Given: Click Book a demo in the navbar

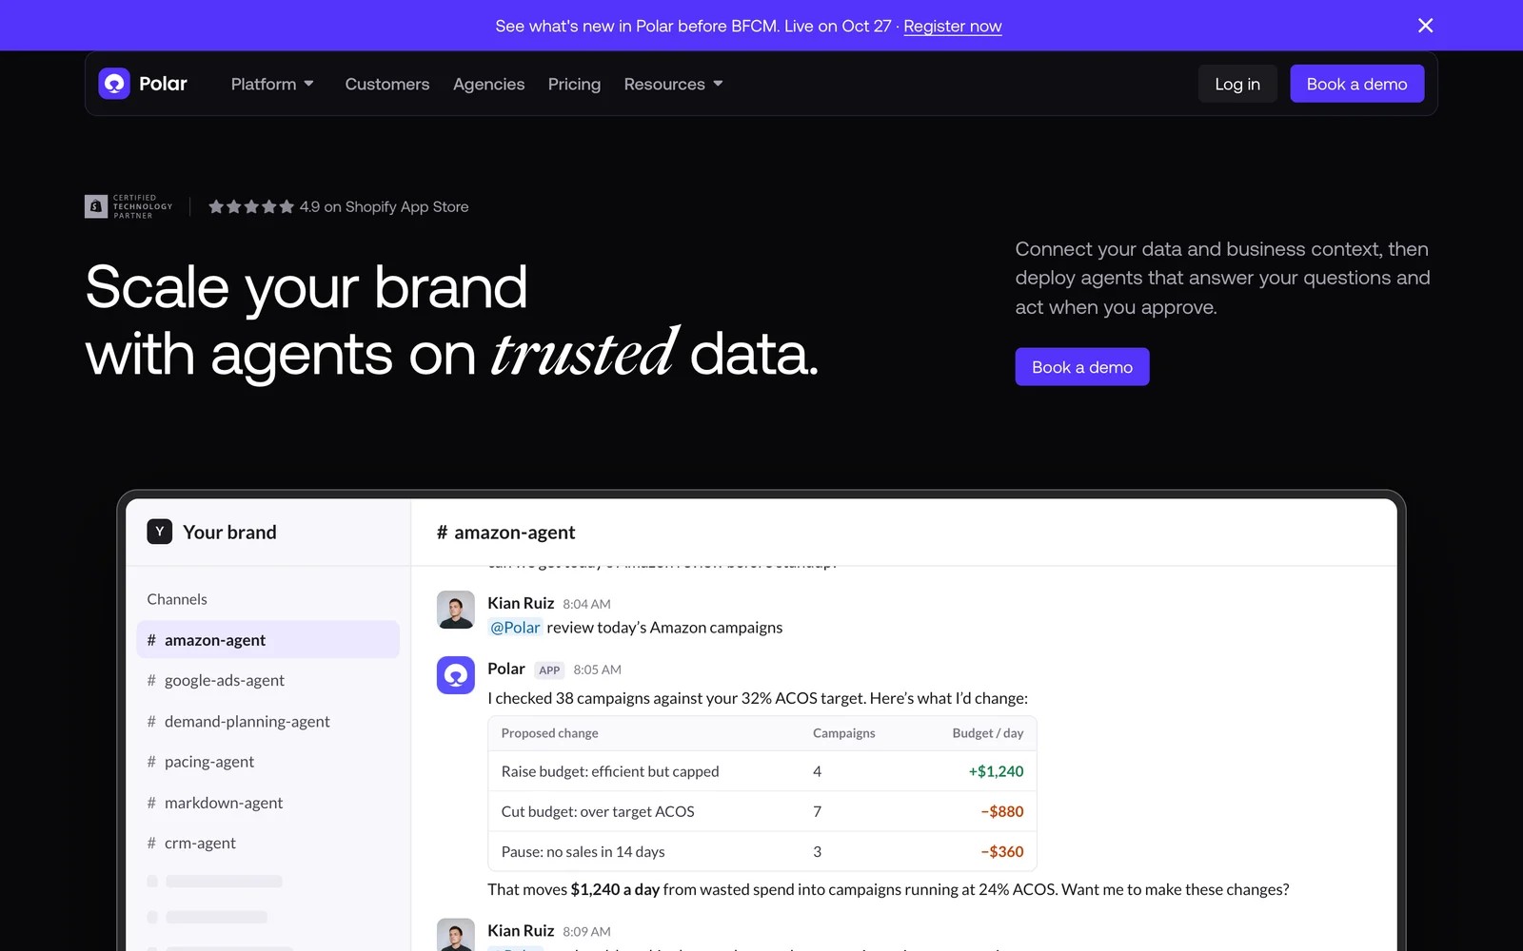Looking at the screenshot, I should click(1356, 84).
